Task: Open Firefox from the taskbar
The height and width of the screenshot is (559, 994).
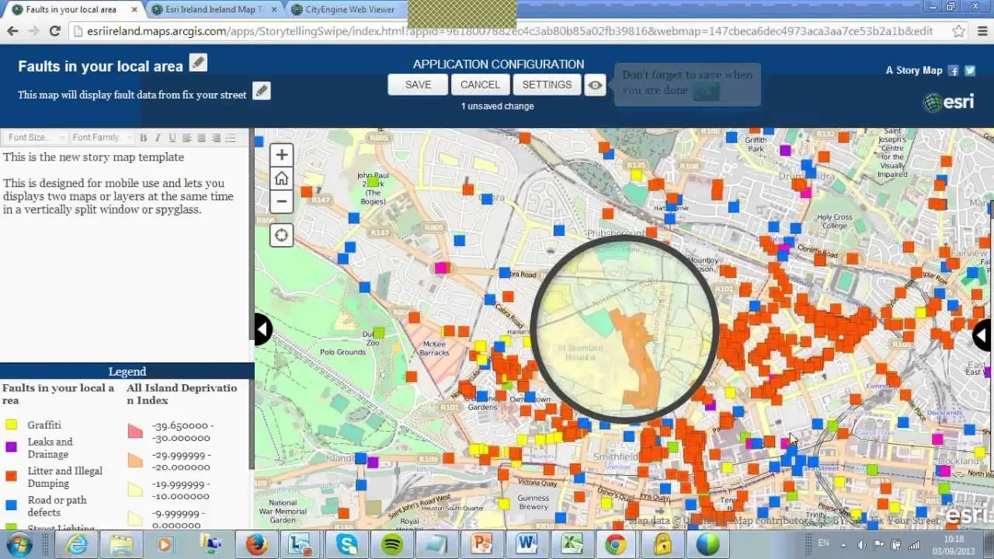Action: pos(257,544)
